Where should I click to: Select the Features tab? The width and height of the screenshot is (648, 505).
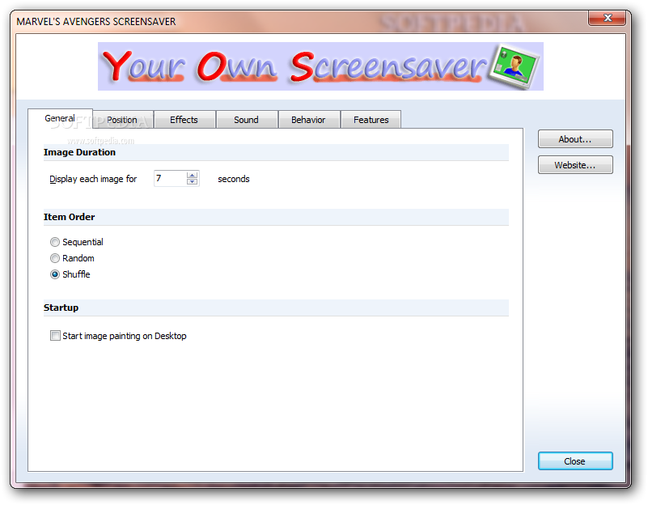pos(371,120)
